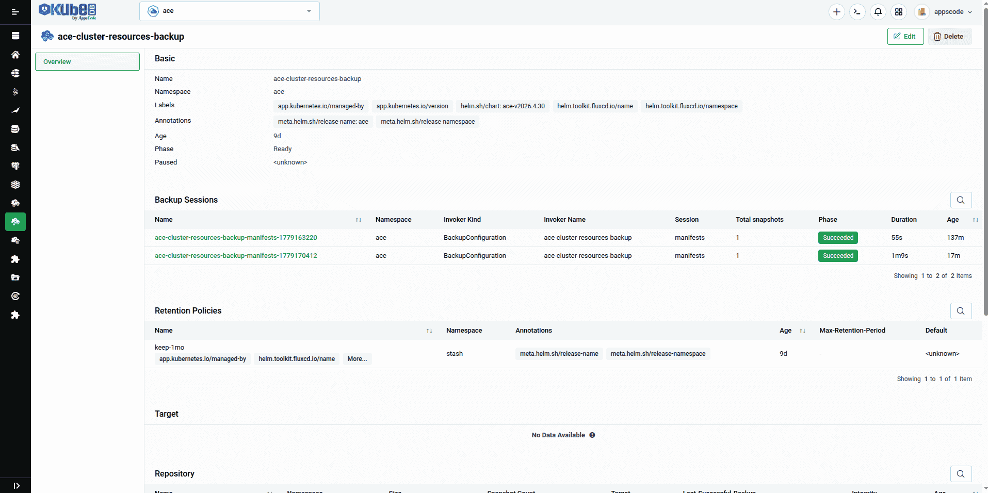The width and height of the screenshot is (988, 493).
Task: Open session ace-cluster-resources-backup-manifests-1779170412
Action: [x=236, y=256]
